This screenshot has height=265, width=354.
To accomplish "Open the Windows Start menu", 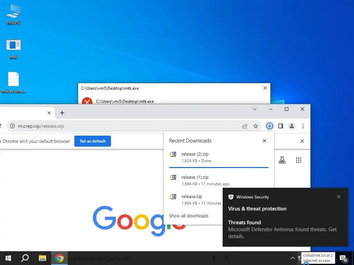I will (8, 258).
